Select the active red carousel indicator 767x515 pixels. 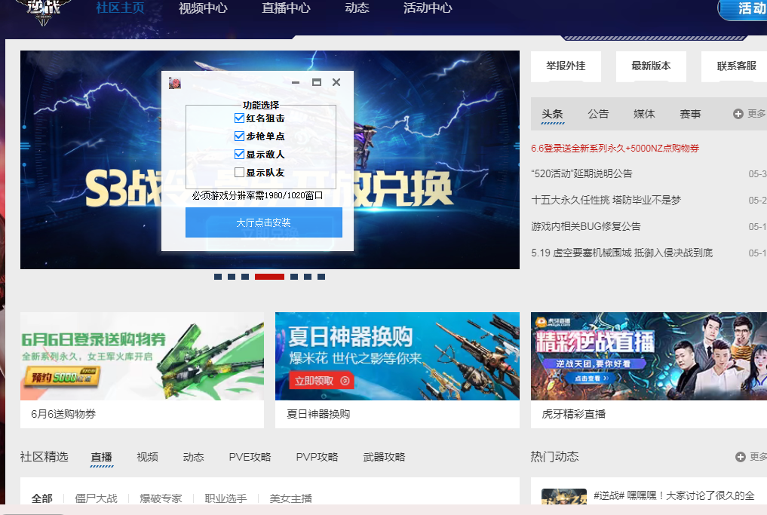pyautogui.click(x=269, y=277)
